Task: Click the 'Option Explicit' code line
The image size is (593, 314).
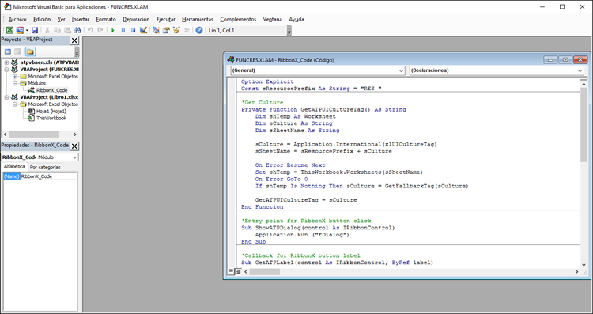Action: click(x=267, y=81)
